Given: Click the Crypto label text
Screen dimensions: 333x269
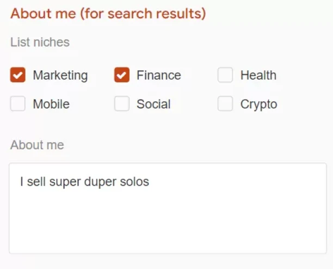Looking at the screenshot, I should 258,104.
